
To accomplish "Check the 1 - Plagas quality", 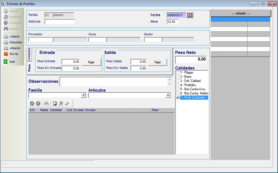I will [178, 73].
